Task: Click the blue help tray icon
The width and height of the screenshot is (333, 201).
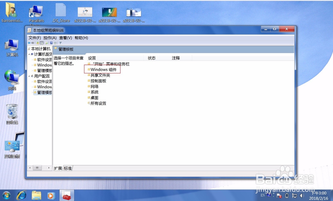Action: (269, 195)
